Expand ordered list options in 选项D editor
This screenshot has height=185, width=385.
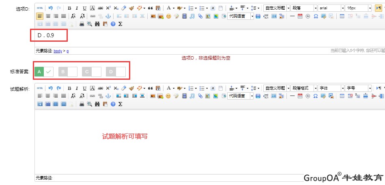pos(196,9)
